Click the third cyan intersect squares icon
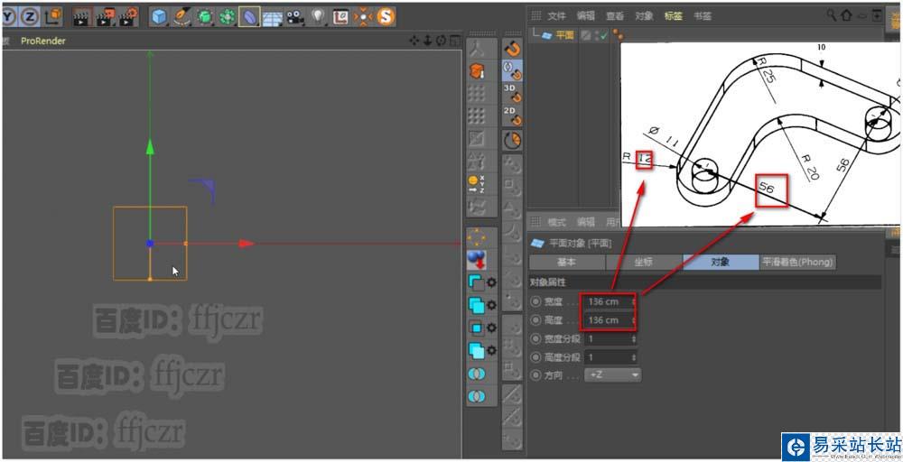 [476, 328]
